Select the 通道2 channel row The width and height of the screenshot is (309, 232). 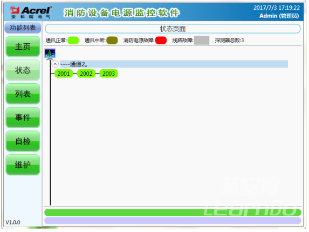tap(174, 64)
